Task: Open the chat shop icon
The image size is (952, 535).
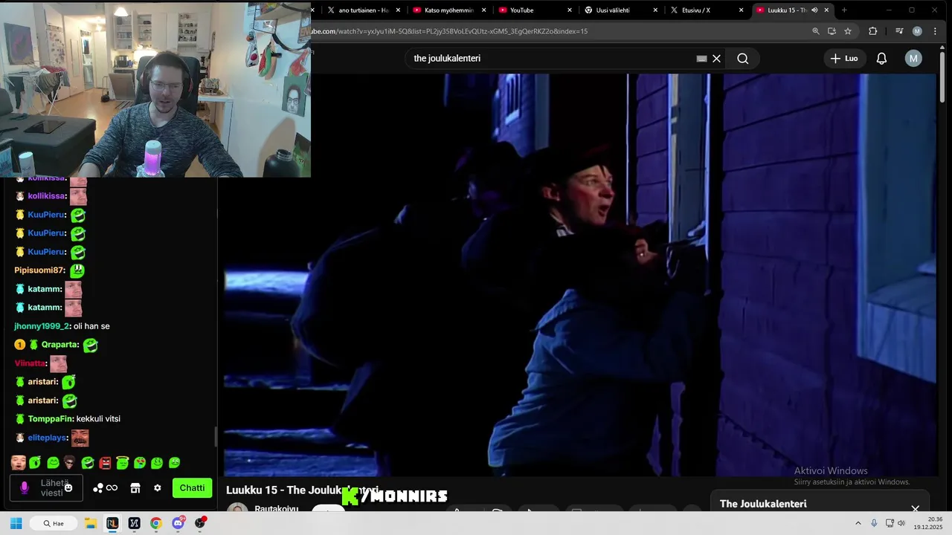Action: [x=135, y=488]
